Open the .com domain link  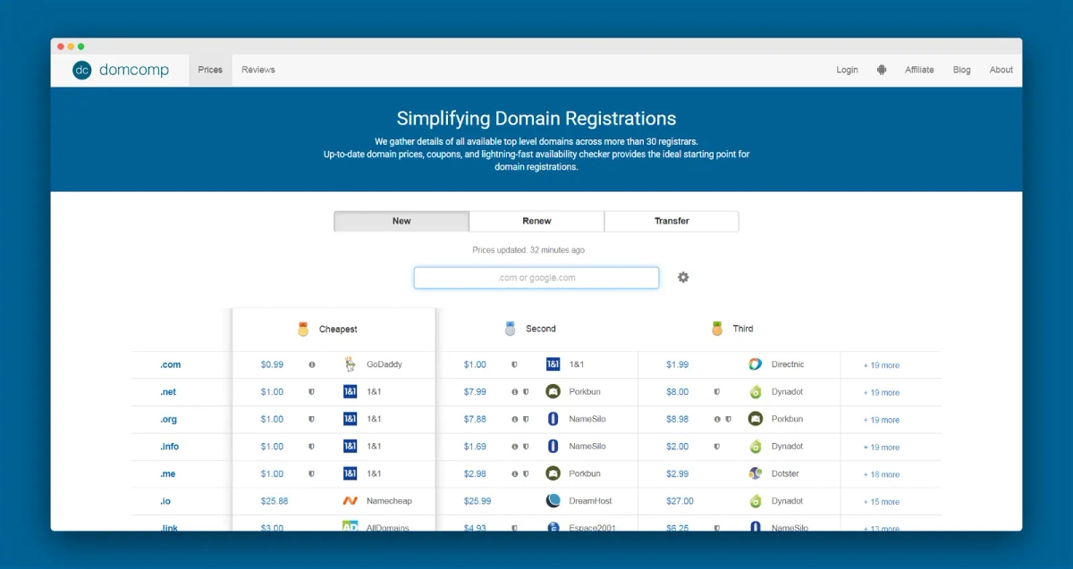click(x=171, y=364)
